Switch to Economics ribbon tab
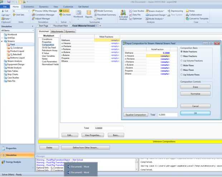Image resolution: width=222 pixels, height=177 pixels. point(29,7)
